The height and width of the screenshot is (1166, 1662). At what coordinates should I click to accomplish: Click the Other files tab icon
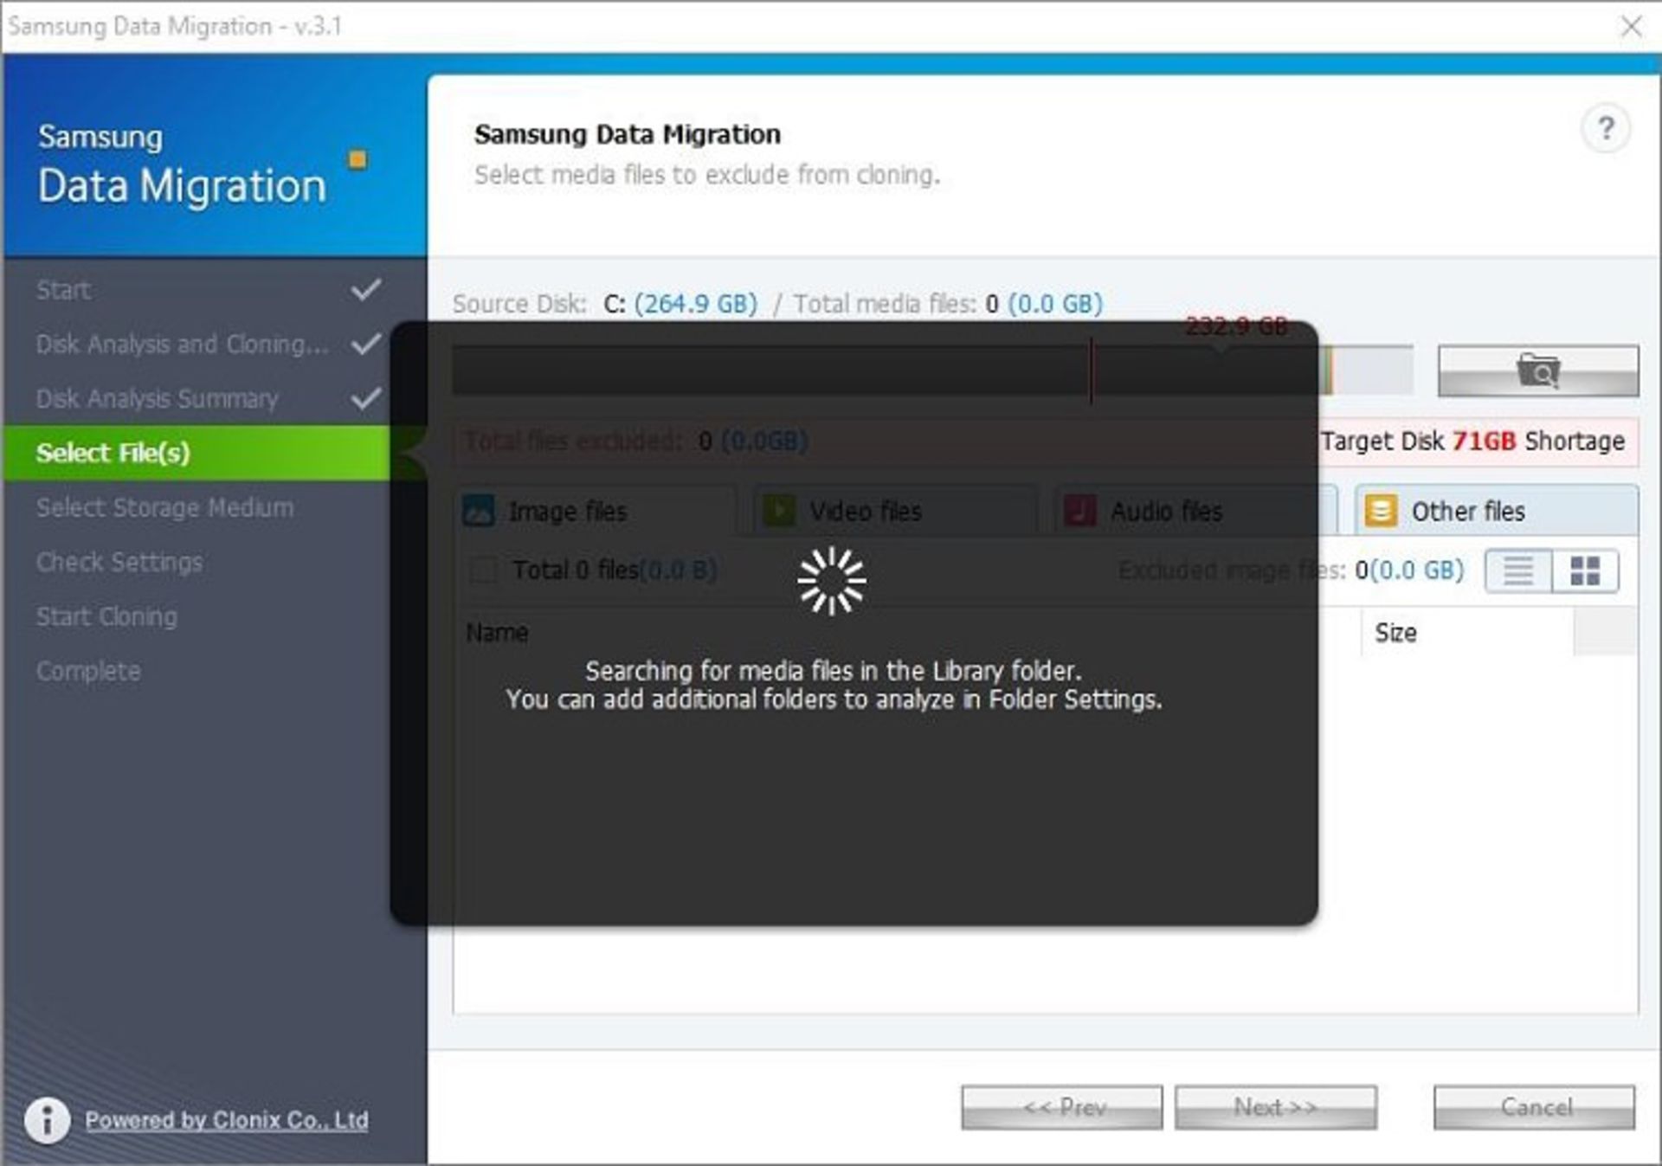click(x=1381, y=511)
